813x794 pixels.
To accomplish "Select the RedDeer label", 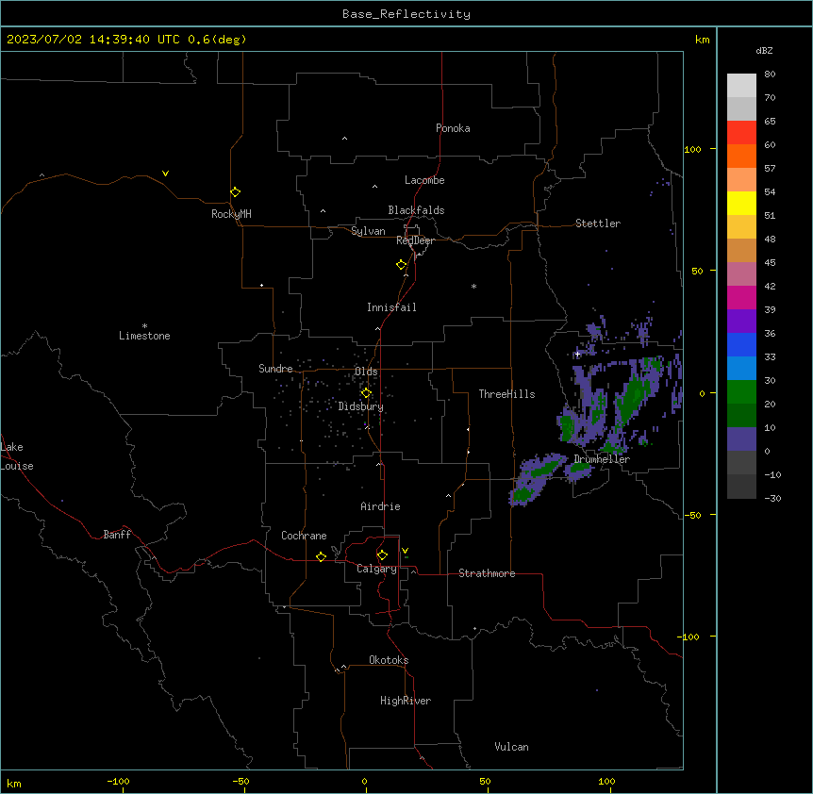I will point(415,240).
